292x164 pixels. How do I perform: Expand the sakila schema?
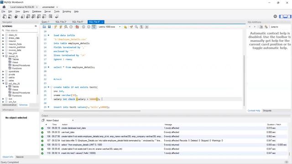3,77
